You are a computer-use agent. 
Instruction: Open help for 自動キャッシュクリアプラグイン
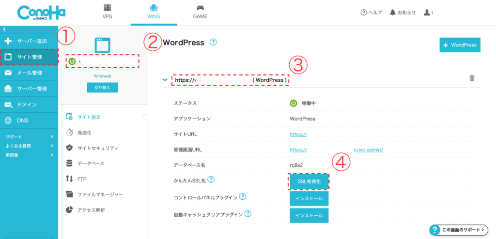click(248, 213)
